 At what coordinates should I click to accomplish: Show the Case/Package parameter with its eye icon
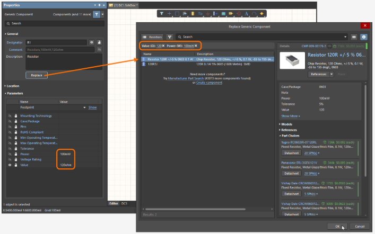coord(10,121)
